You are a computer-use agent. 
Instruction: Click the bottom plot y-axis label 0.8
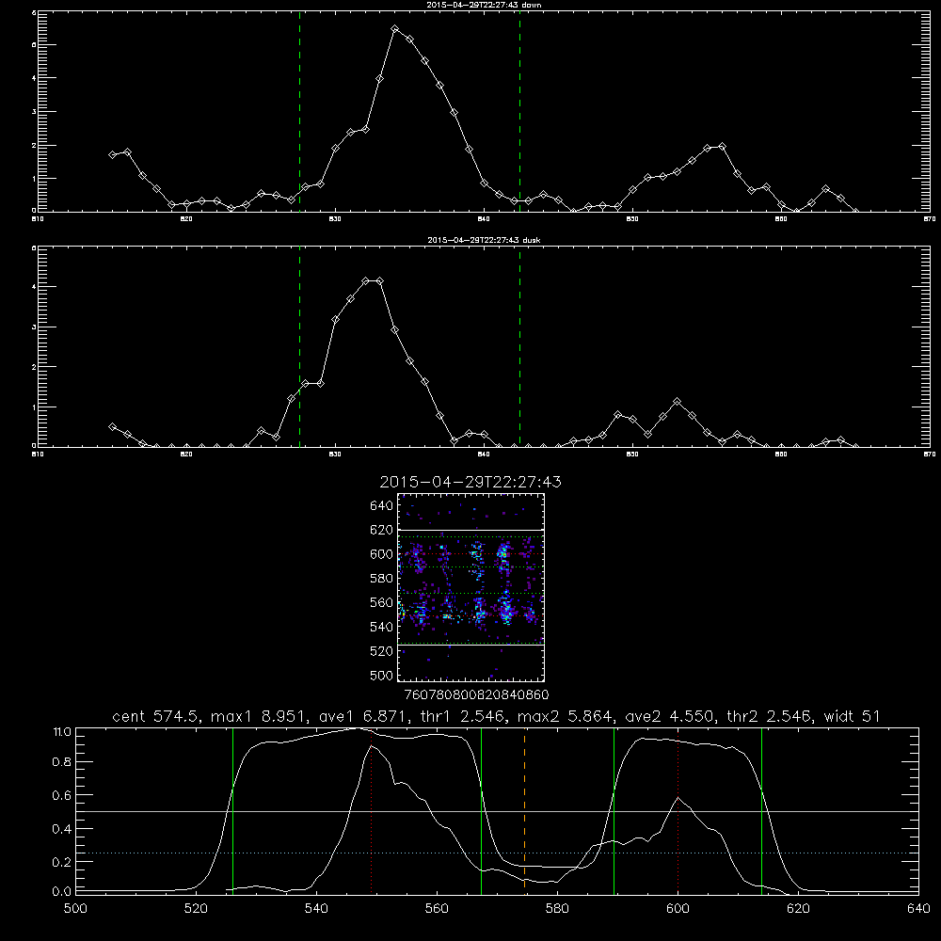pyautogui.click(x=62, y=762)
